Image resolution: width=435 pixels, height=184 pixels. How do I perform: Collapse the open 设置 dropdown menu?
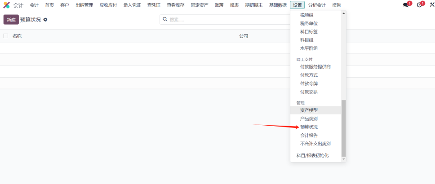click(x=297, y=5)
